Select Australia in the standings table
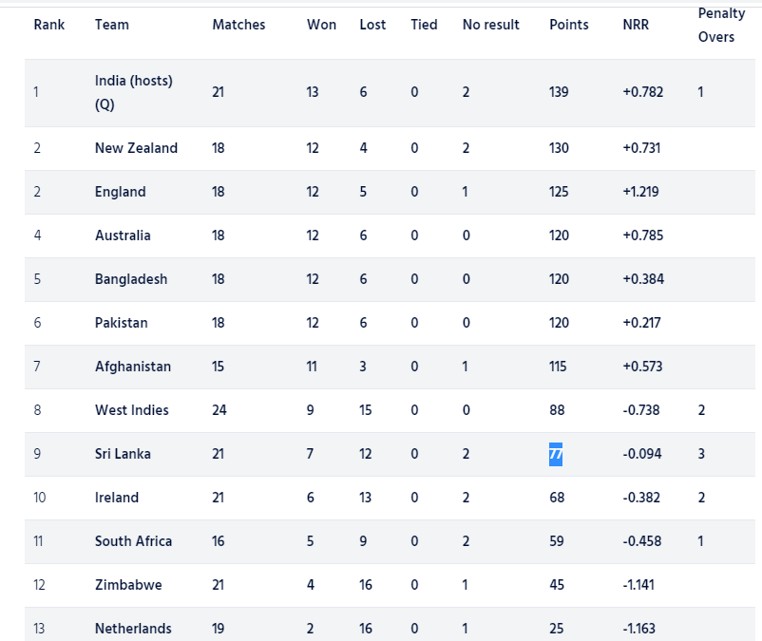 pyautogui.click(x=123, y=236)
